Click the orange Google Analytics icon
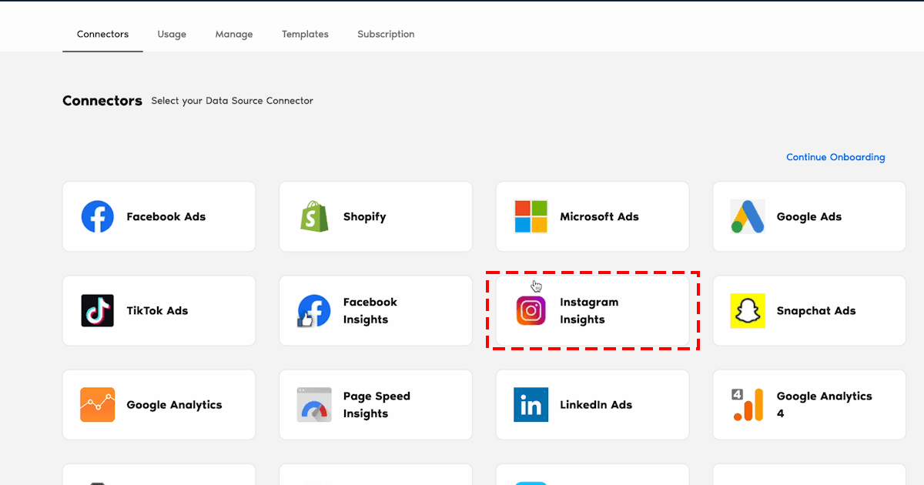924x485 pixels. click(98, 405)
